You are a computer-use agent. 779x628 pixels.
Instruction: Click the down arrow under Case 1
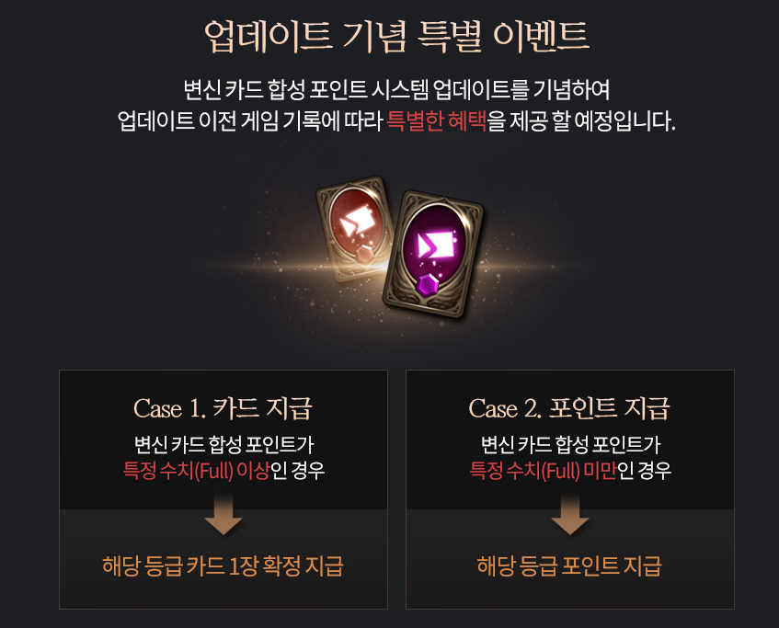[223, 514]
